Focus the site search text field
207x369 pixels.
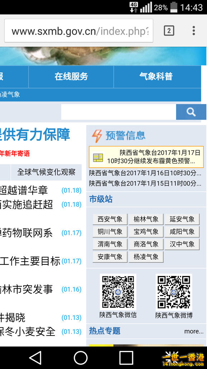click(x=119, y=112)
